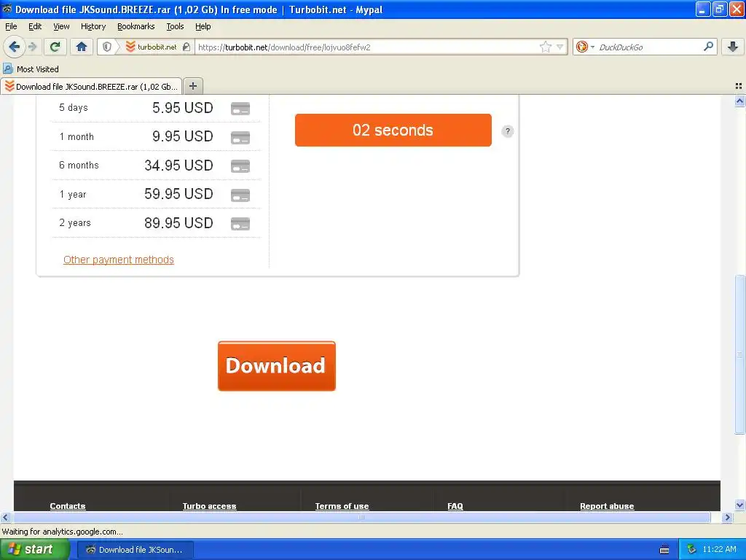The image size is (746, 560).
Task: Reload the current page
Action: [55, 47]
